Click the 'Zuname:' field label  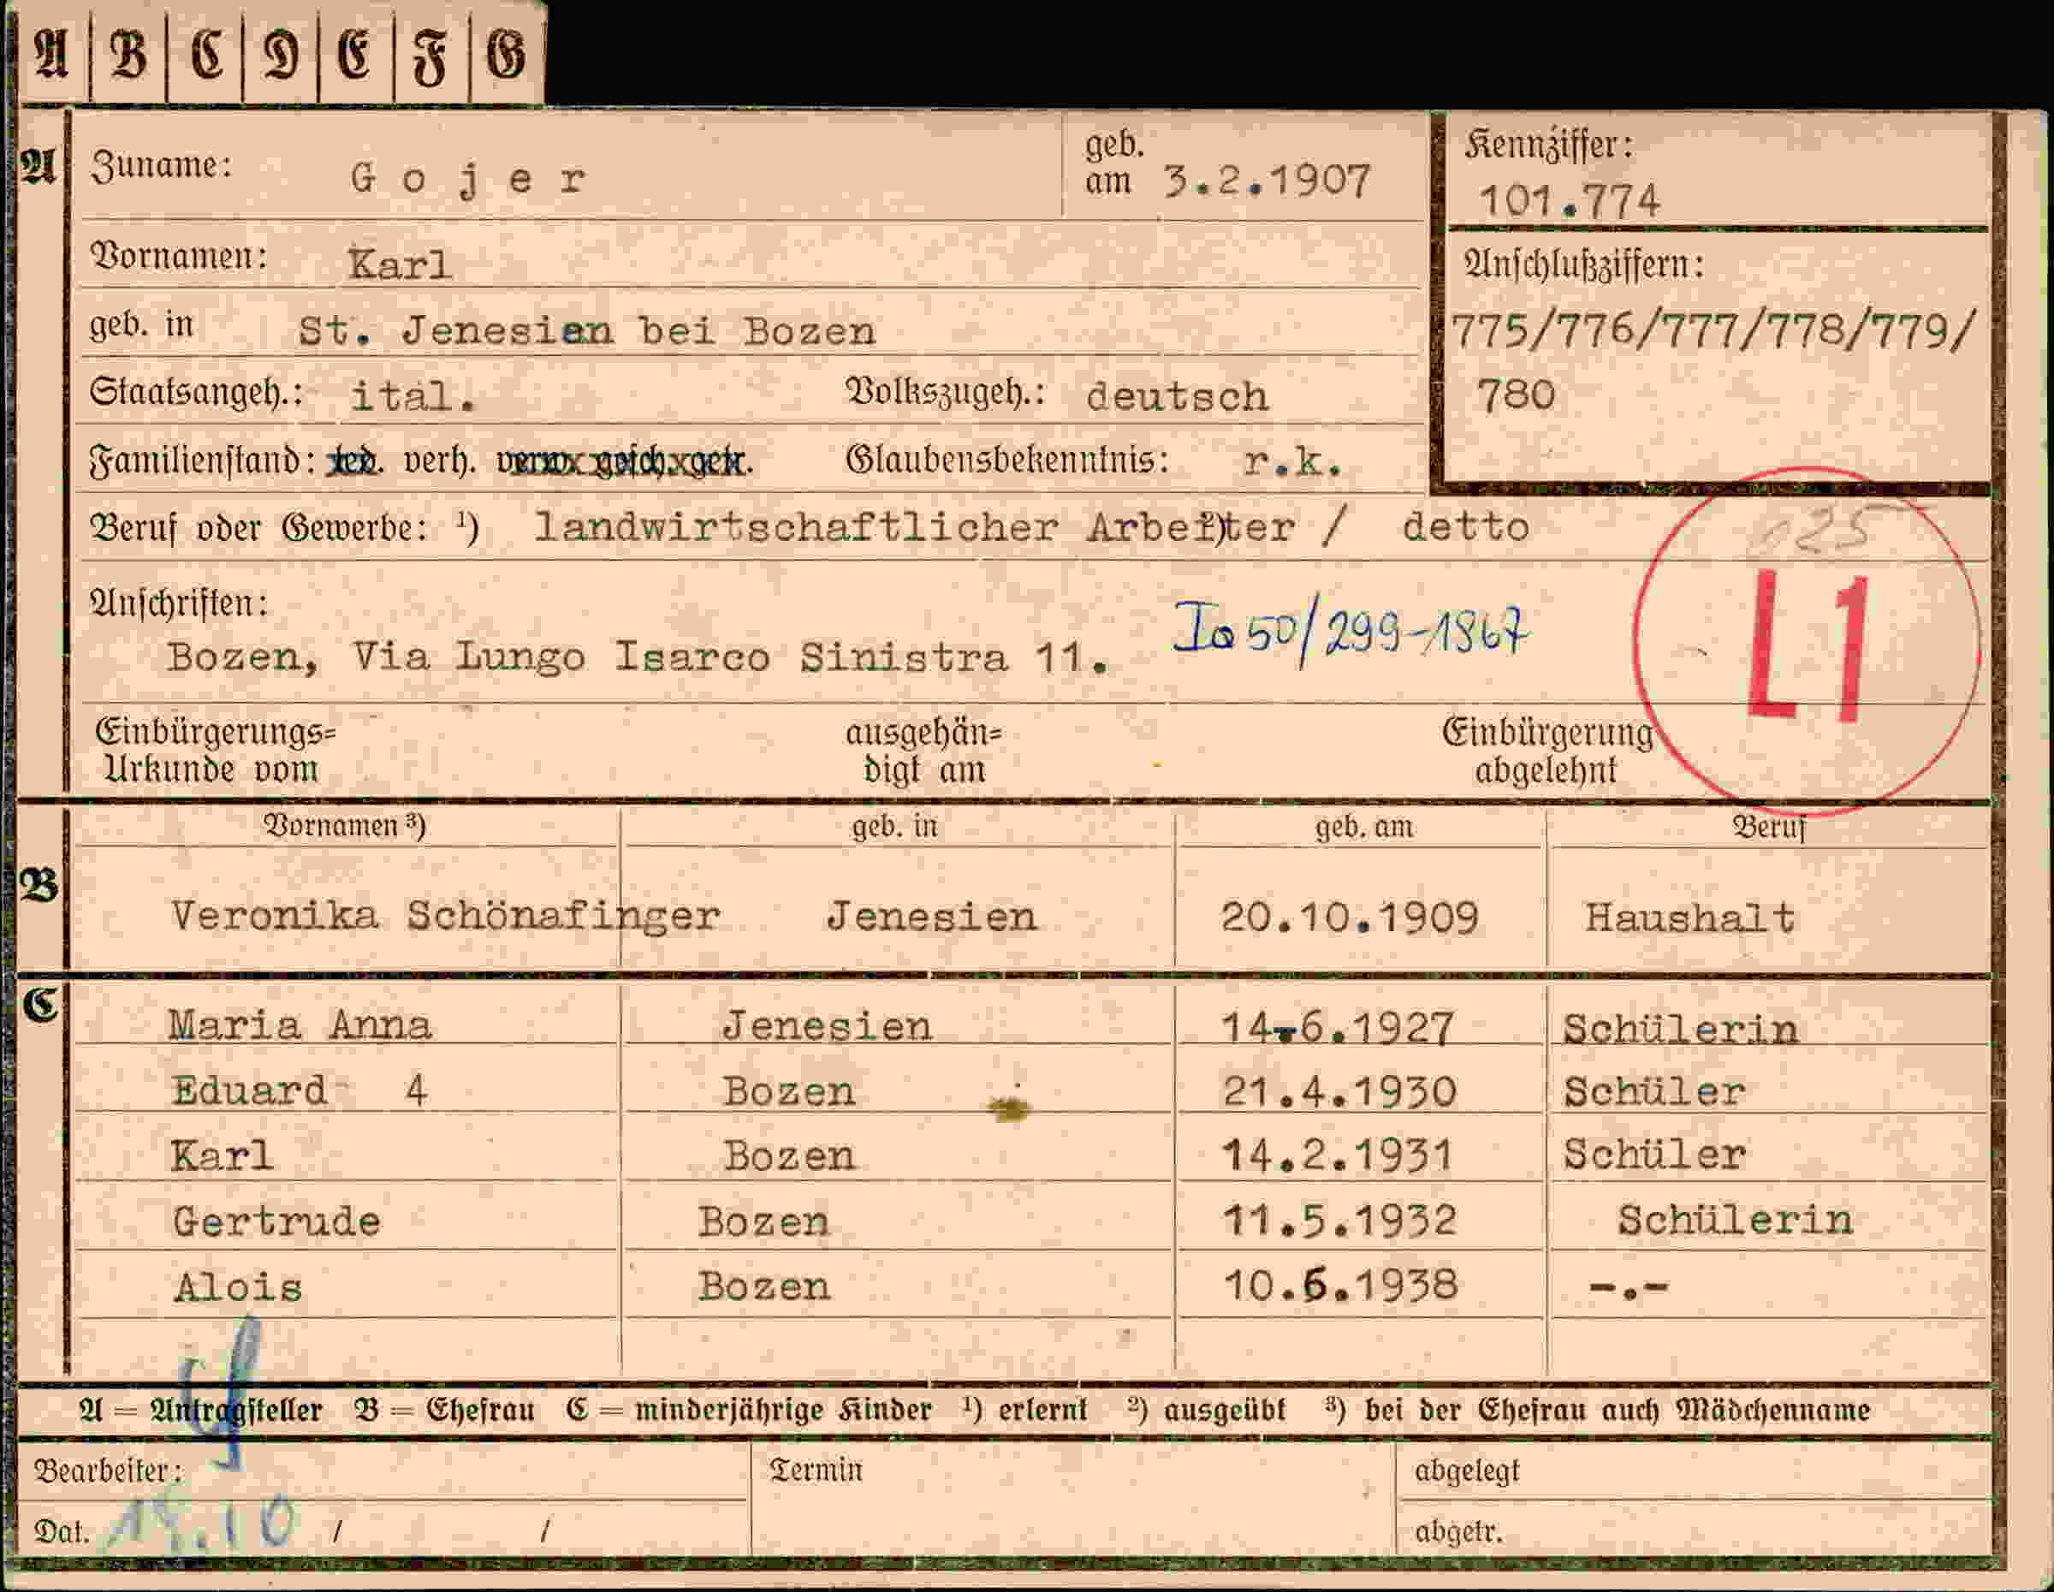click(161, 165)
